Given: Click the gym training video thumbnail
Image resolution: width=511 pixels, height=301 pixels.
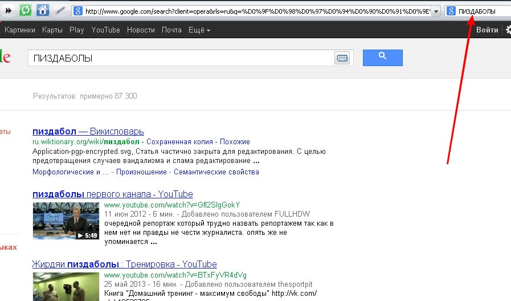Looking at the screenshot, I should click(x=66, y=287).
